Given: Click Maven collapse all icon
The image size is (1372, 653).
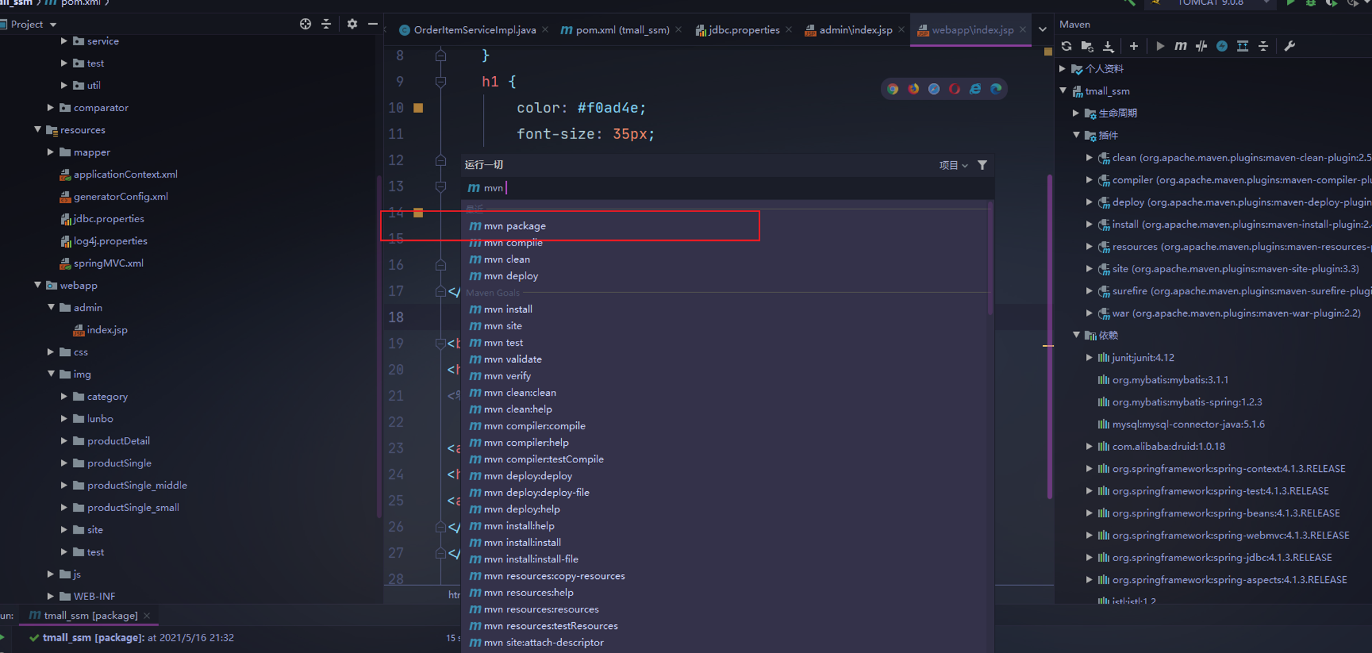Looking at the screenshot, I should (x=1263, y=46).
